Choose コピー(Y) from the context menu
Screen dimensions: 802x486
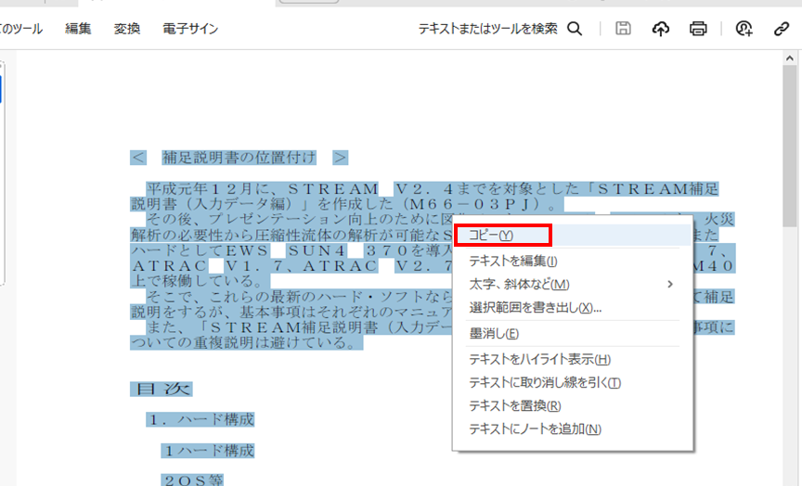pyautogui.click(x=573, y=235)
